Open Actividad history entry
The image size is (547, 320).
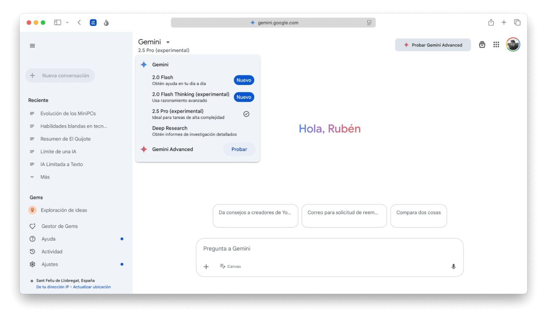(52, 252)
